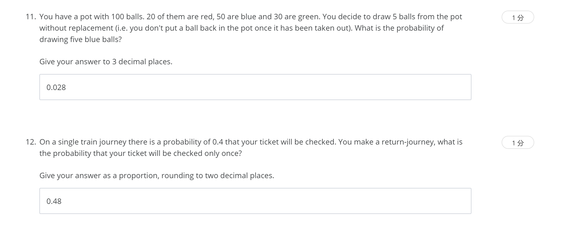569x237 pixels.
Task: Click 'Give your answer to 3 decimal places'
Action: tap(106, 62)
